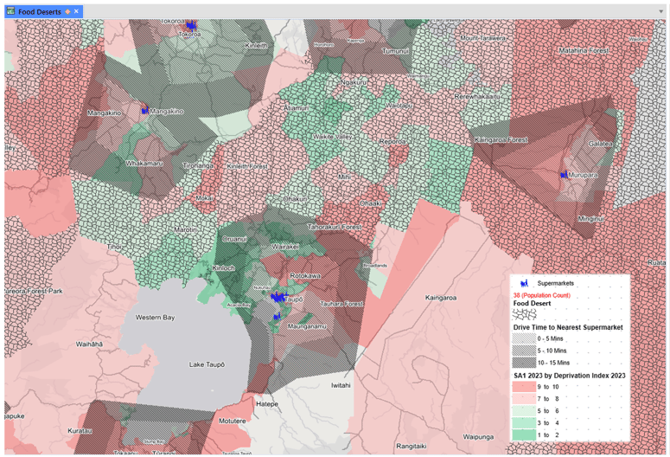The height and width of the screenshot is (457, 670).
Task: Click the '38 (Population Count)' legend text
Action: (x=541, y=295)
